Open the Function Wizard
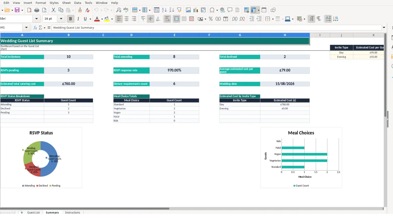 pos(35,28)
